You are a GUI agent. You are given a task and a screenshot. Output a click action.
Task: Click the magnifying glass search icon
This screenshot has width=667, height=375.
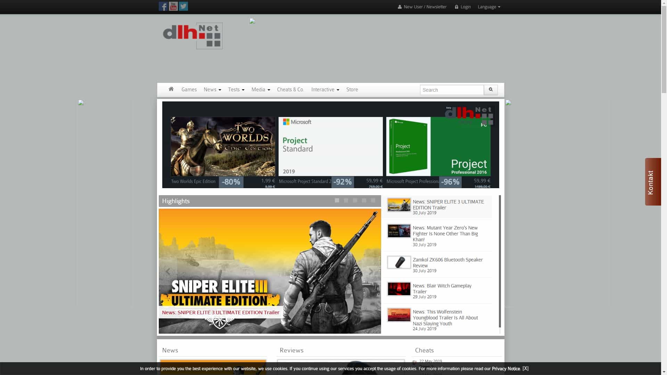pos(490,90)
